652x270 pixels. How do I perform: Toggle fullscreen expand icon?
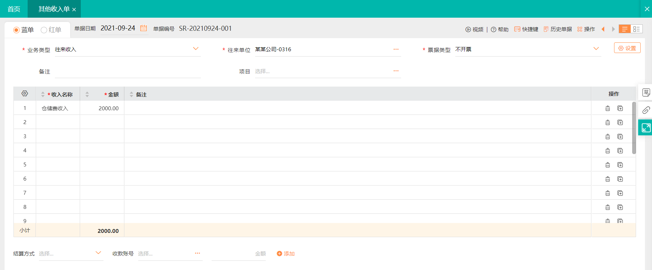point(646,128)
